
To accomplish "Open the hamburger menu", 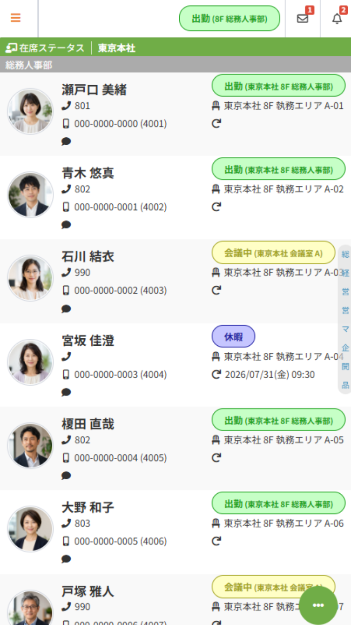I will click(15, 18).
